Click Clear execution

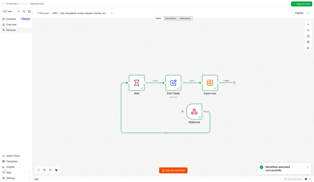pyautogui.click(x=293, y=179)
